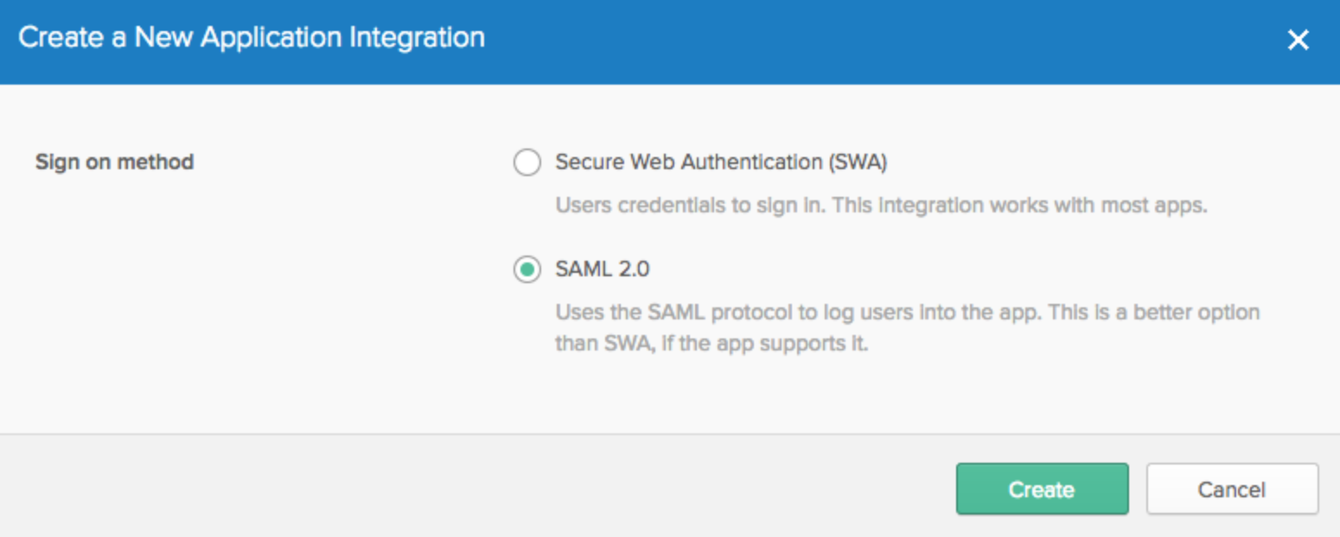
Task: Click the blue dialog header bar
Action: (670, 41)
